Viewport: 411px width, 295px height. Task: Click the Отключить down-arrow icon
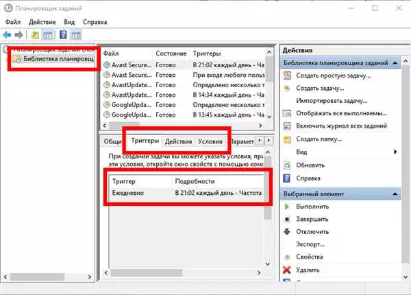tap(287, 231)
